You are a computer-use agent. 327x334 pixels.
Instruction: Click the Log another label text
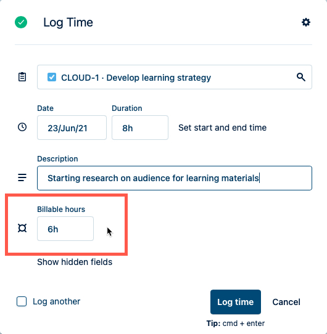pos(57,301)
